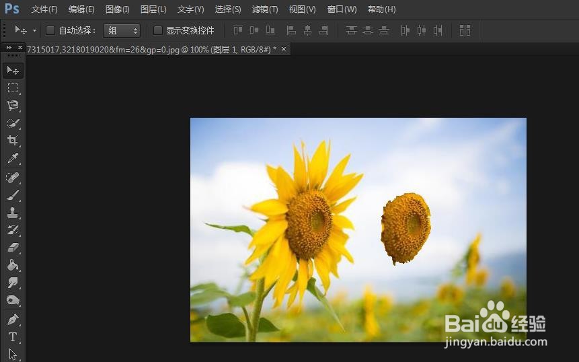Select the Eraser tool
Image resolution: width=579 pixels, height=362 pixels.
[x=13, y=248]
